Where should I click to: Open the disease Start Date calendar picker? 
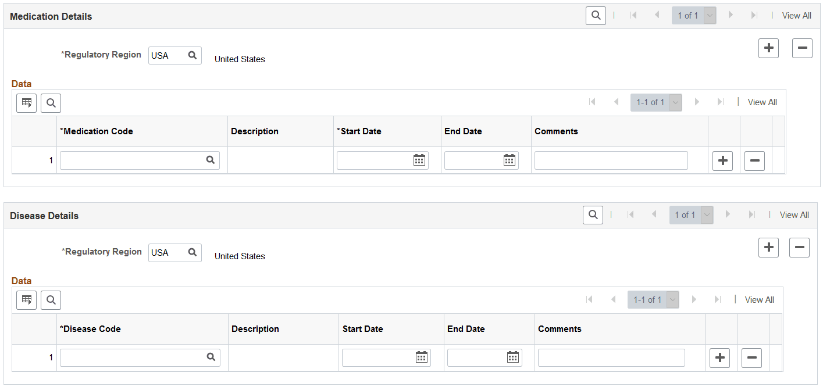(x=422, y=357)
